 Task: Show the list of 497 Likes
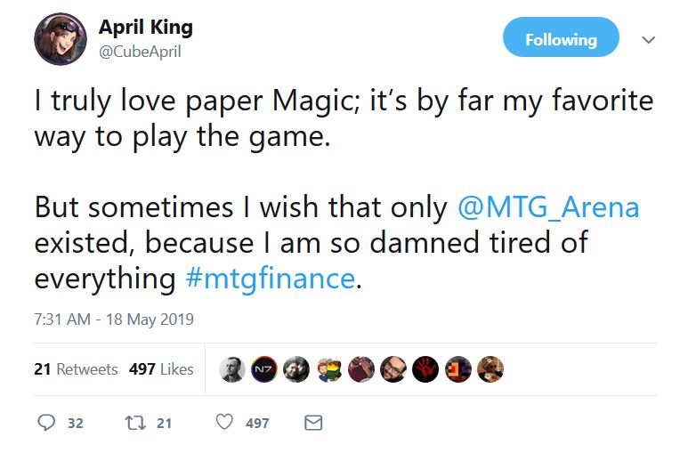(161, 368)
